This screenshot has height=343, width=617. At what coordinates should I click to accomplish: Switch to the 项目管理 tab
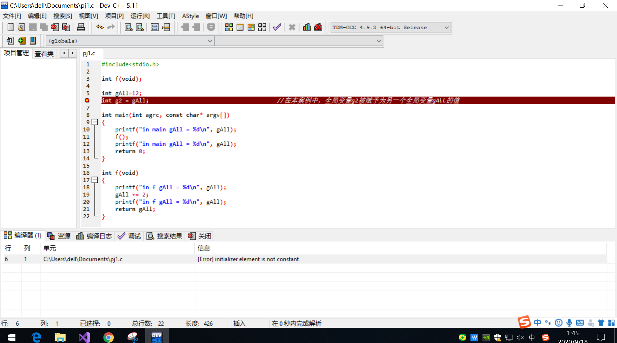[16, 53]
